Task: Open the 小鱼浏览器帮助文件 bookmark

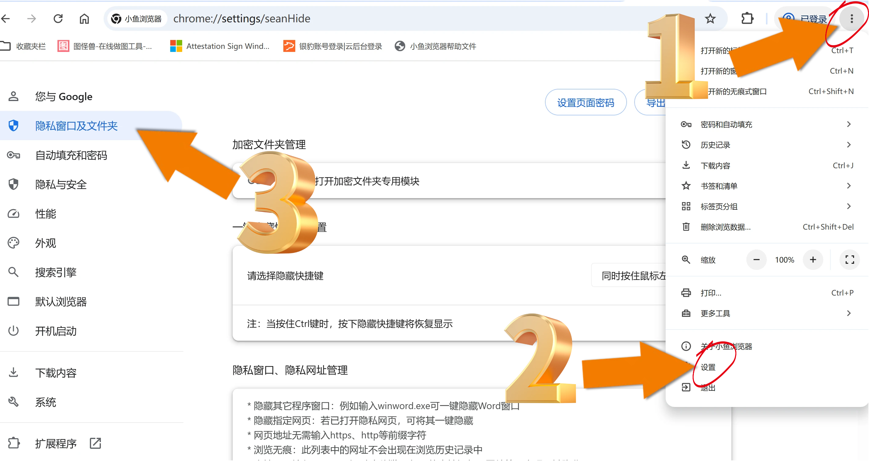Action: click(x=436, y=46)
